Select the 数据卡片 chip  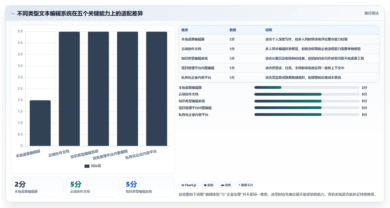tap(246, 185)
